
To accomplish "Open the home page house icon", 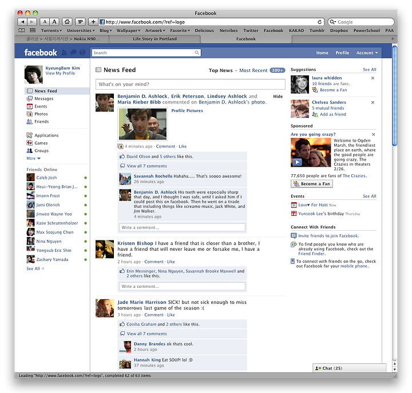I will pyautogui.click(x=68, y=22).
